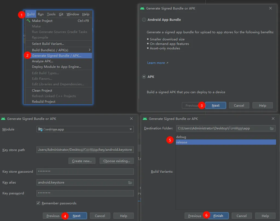Open the Run menu

[x=40, y=14]
